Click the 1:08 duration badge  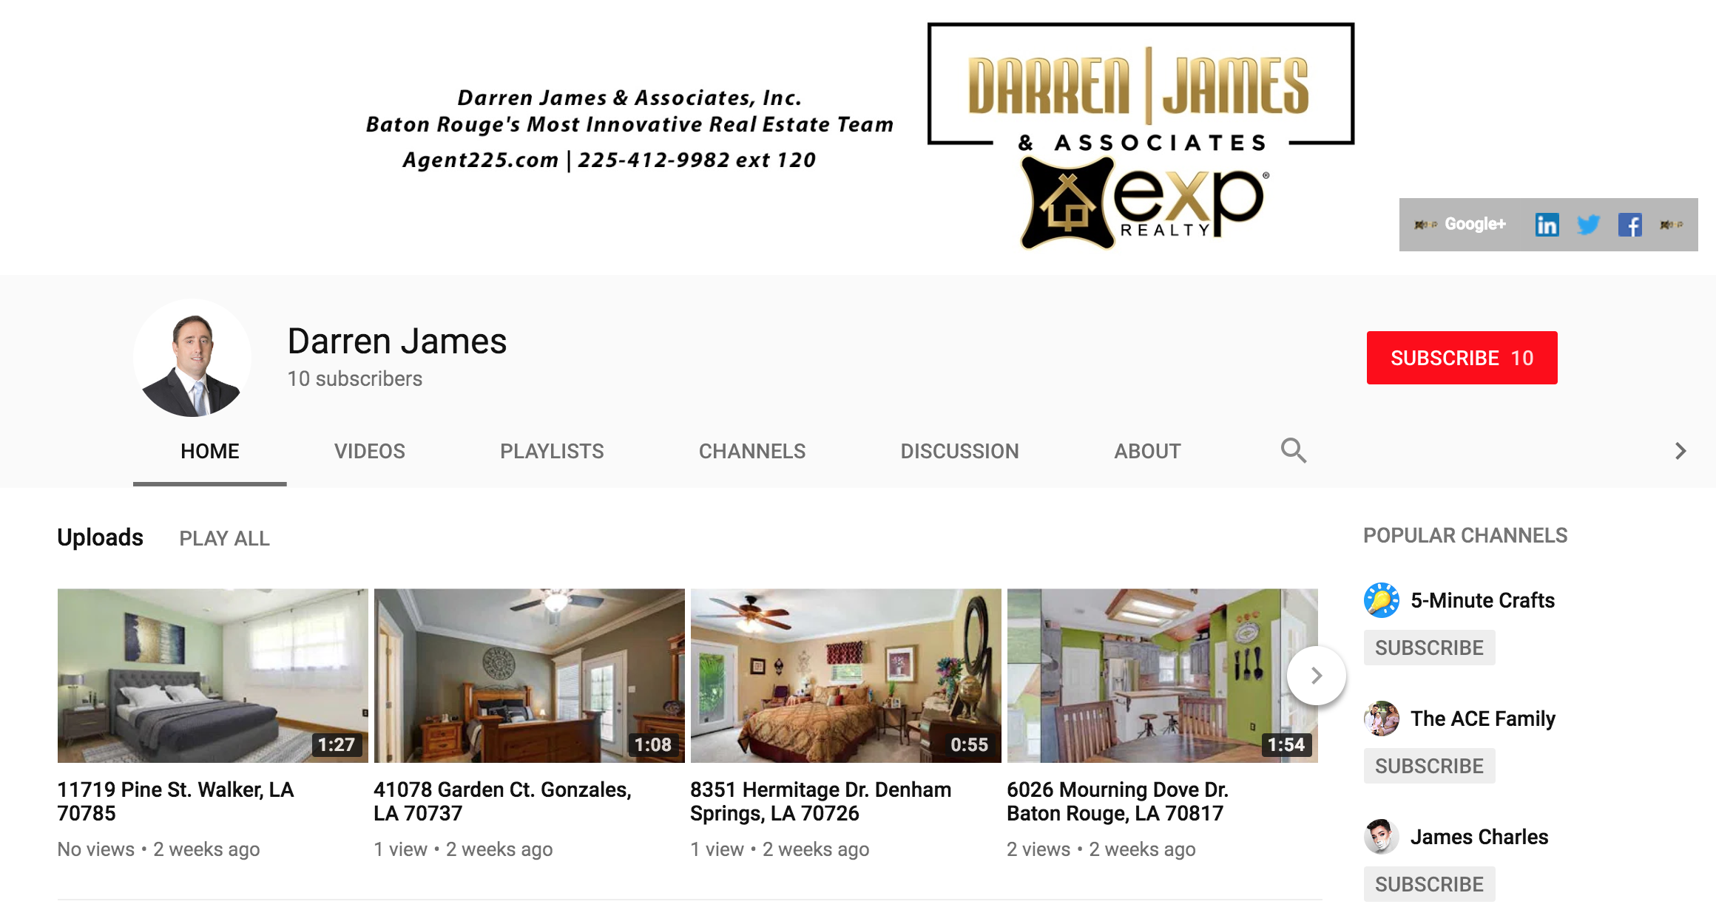[x=653, y=744]
